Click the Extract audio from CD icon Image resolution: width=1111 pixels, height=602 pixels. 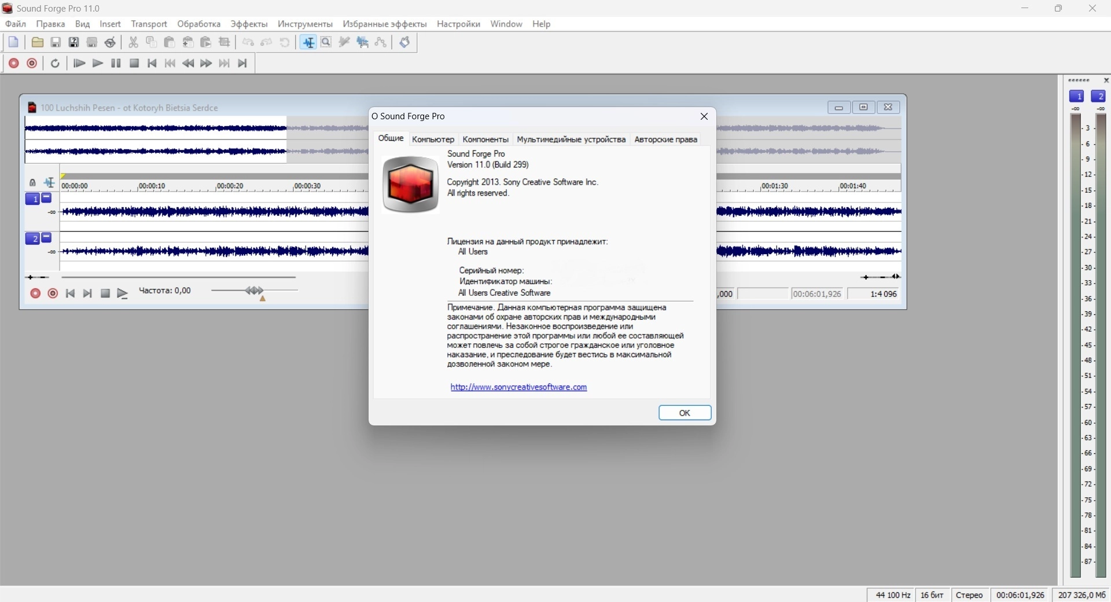(111, 42)
